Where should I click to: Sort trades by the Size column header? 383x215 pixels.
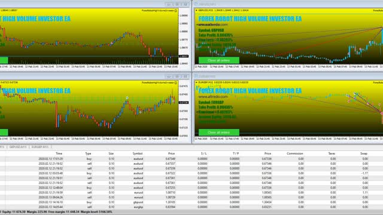[x=111, y=153]
